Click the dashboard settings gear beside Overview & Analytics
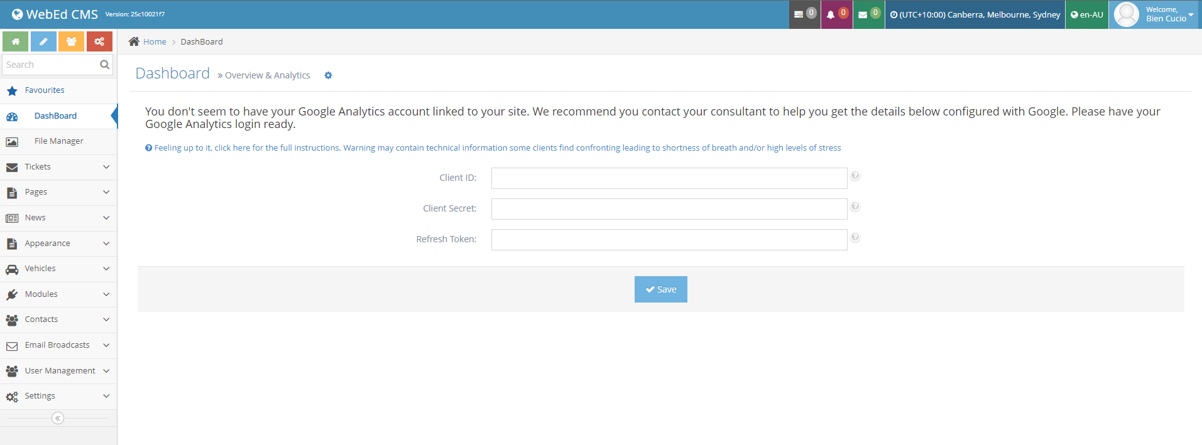1202x445 pixels. [x=328, y=75]
